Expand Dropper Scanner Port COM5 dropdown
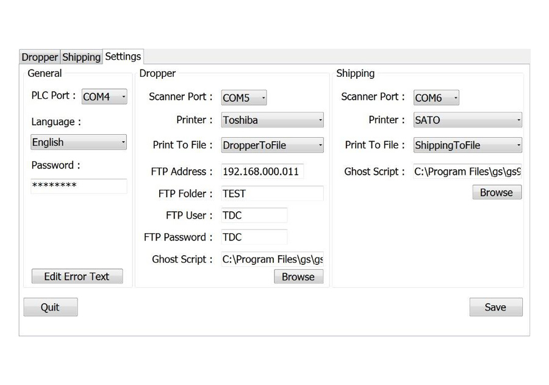549x385 pixels. [243, 98]
